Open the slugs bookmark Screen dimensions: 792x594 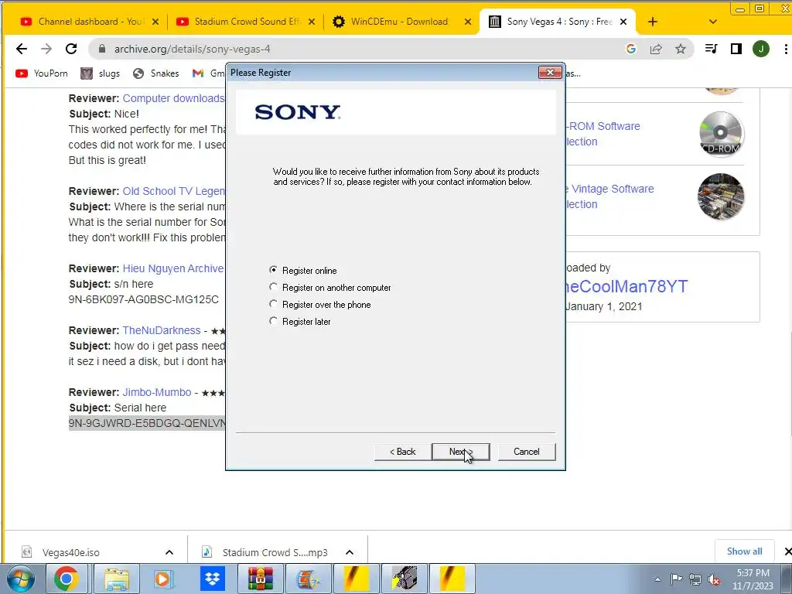coord(101,73)
